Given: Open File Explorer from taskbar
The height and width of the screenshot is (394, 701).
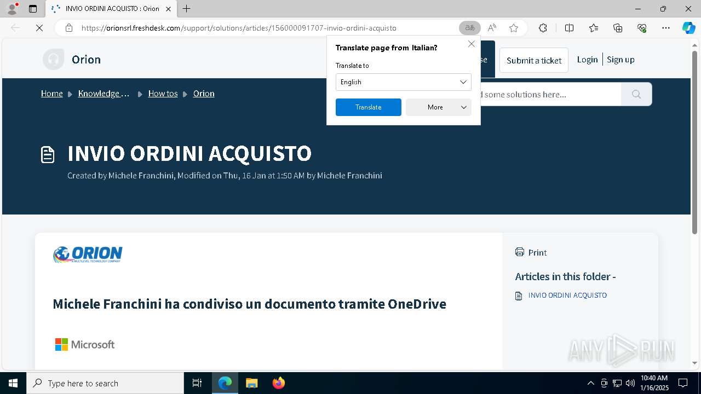Looking at the screenshot, I should 251,383.
